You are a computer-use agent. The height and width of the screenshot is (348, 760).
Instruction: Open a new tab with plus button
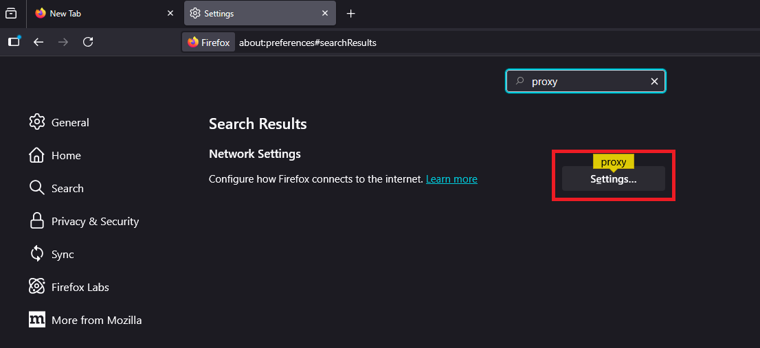pyautogui.click(x=350, y=14)
